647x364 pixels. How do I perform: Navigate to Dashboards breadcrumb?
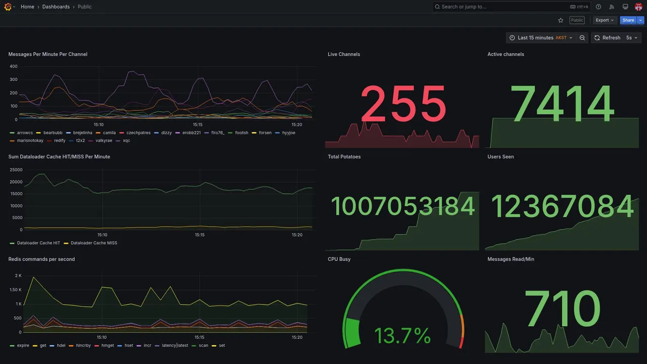tap(56, 7)
